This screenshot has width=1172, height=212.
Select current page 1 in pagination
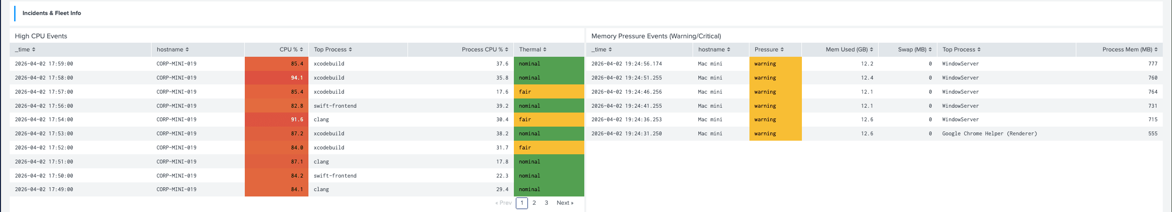522,203
